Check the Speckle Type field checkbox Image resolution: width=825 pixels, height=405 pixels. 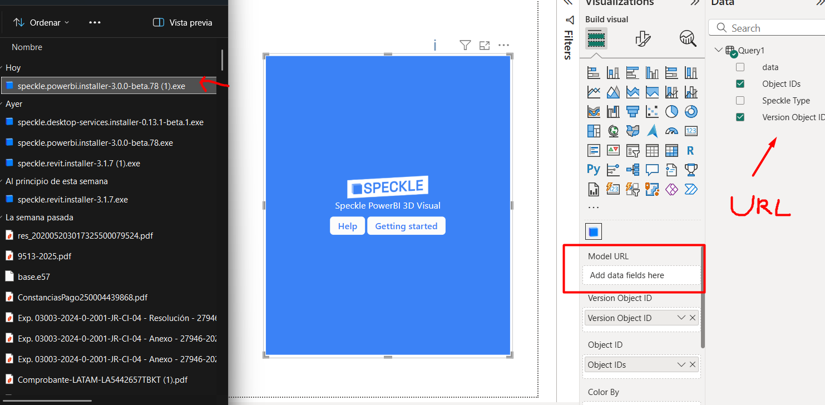tap(740, 101)
